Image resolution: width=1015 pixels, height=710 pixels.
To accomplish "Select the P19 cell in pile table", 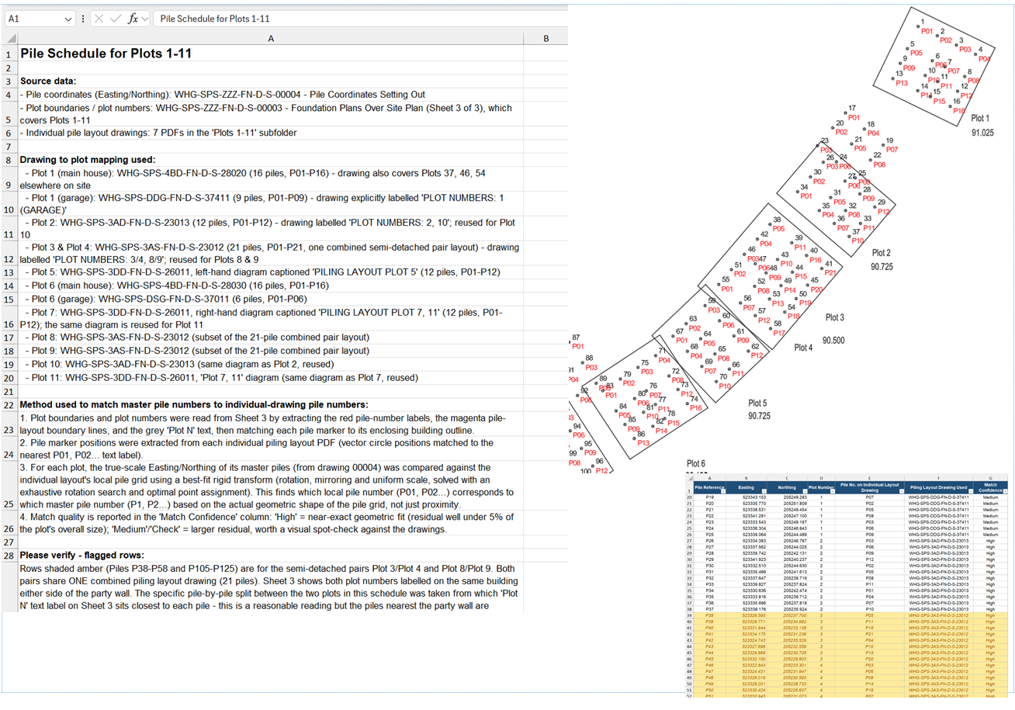I will pos(710,497).
